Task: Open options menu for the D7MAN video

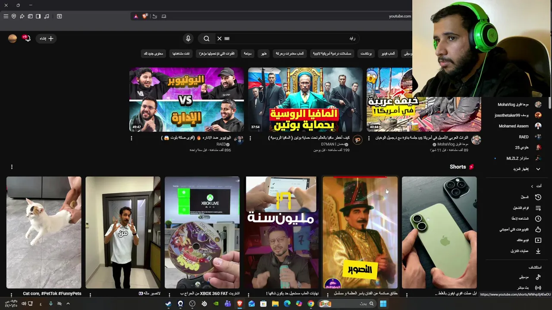Action: (x=250, y=138)
